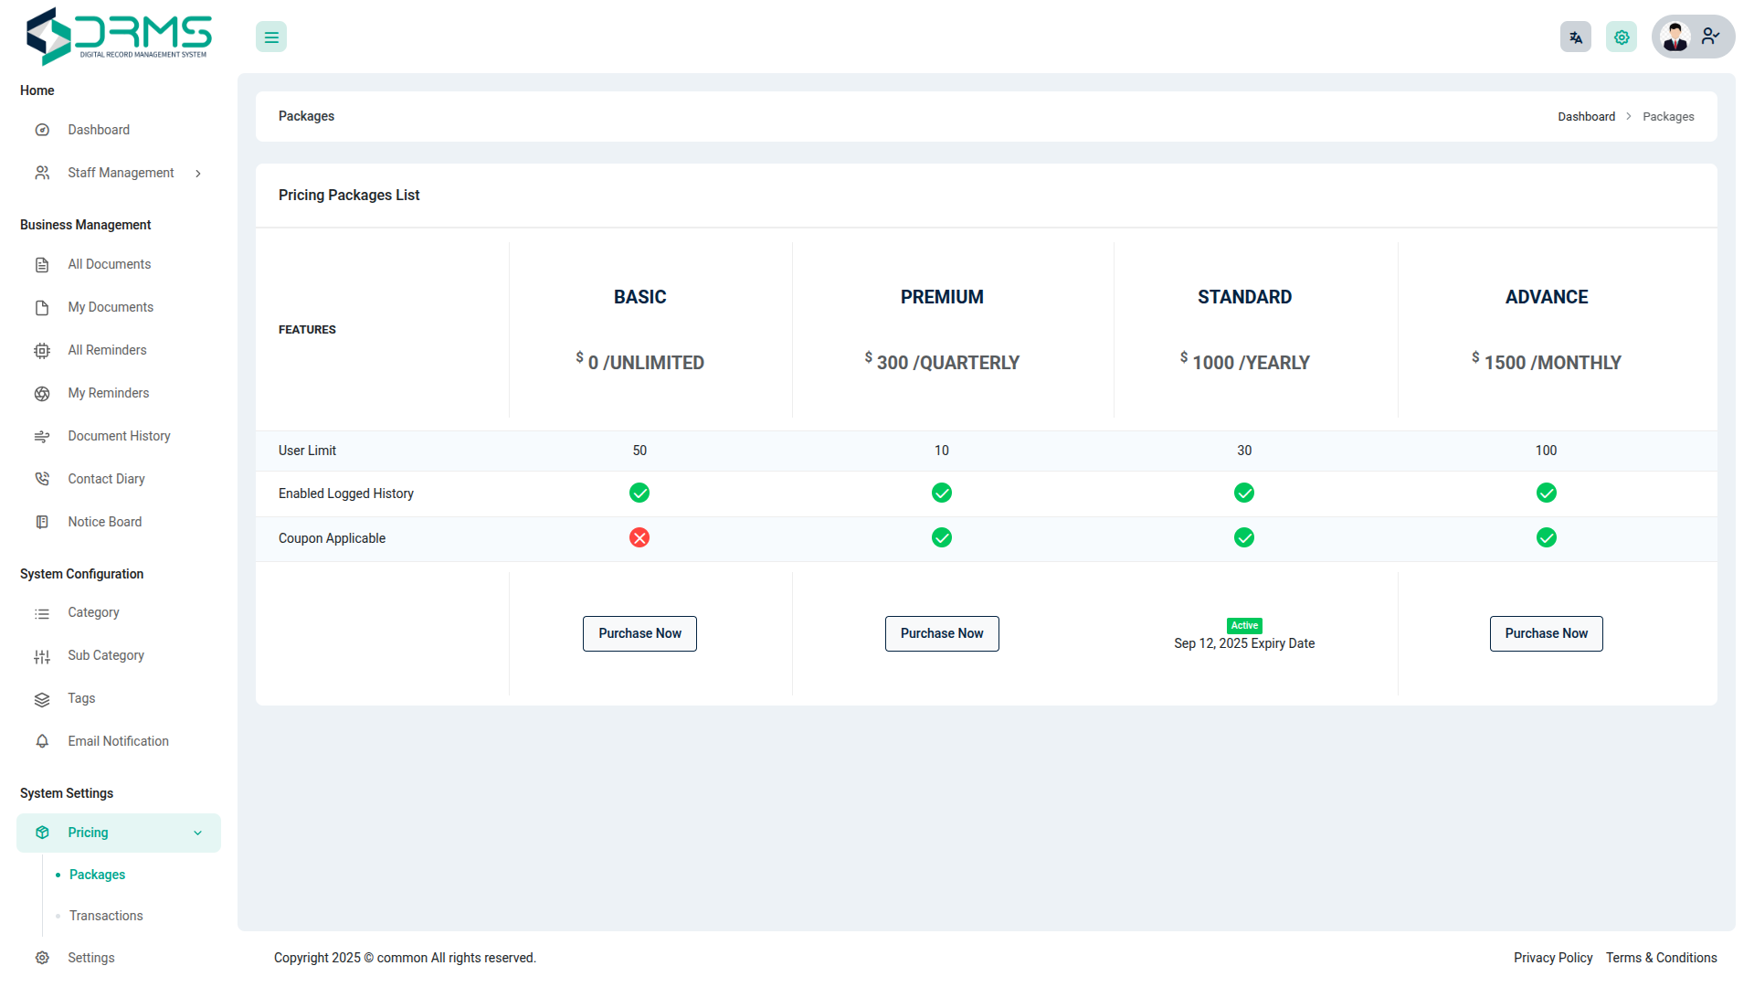
Task: Purchase the Advance package now
Action: coord(1546,633)
